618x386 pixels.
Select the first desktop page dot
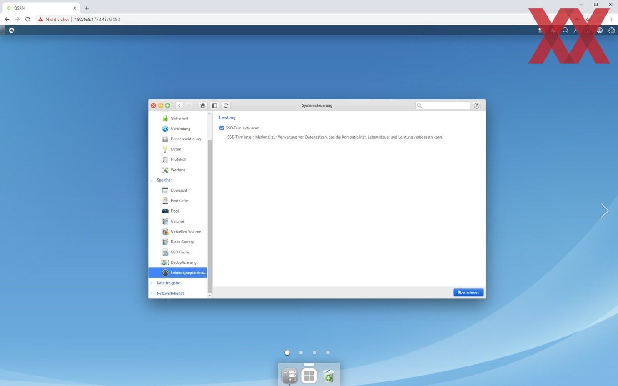pyautogui.click(x=287, y=352)
